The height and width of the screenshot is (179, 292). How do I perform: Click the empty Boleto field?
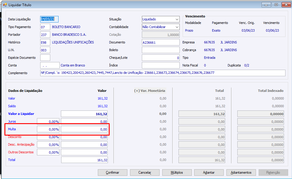pos(160,50)
